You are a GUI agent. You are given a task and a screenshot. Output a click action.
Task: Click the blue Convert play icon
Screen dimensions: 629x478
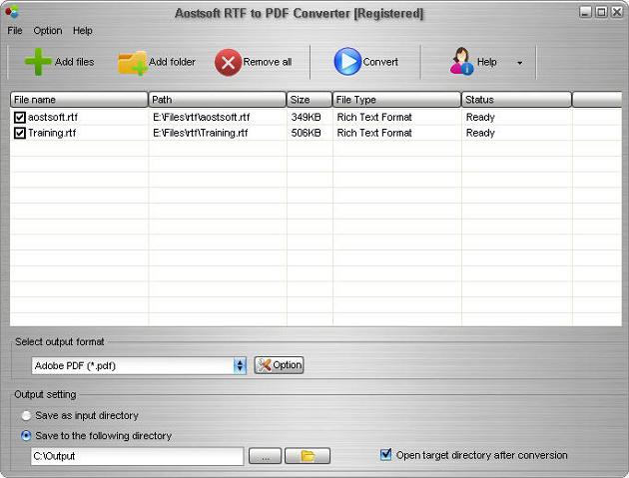pos(347,61)
